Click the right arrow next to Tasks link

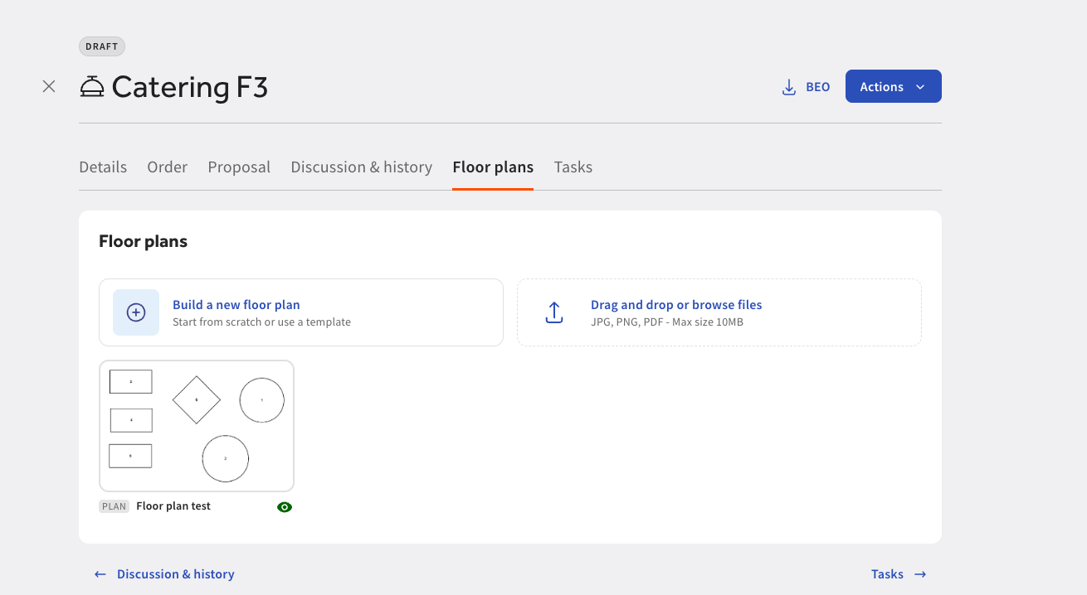pyautogui.click(x=920, y=574)
